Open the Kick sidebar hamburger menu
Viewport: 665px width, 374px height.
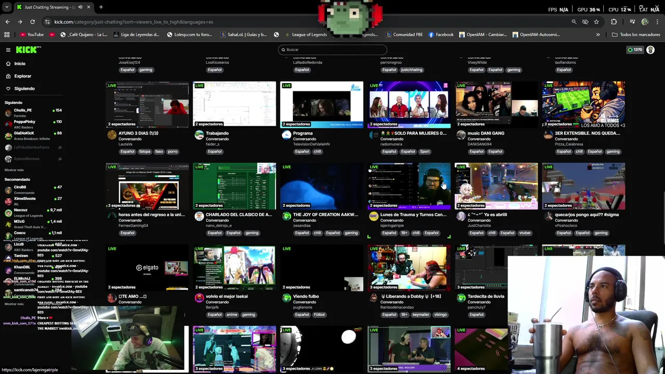pyautogui.click(x=8, y=50)
